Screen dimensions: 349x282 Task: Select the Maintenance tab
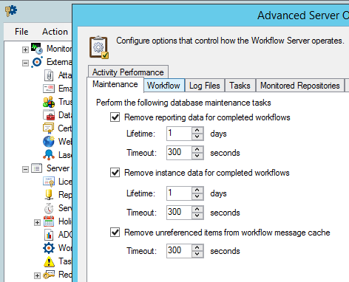tap(115, 84)
